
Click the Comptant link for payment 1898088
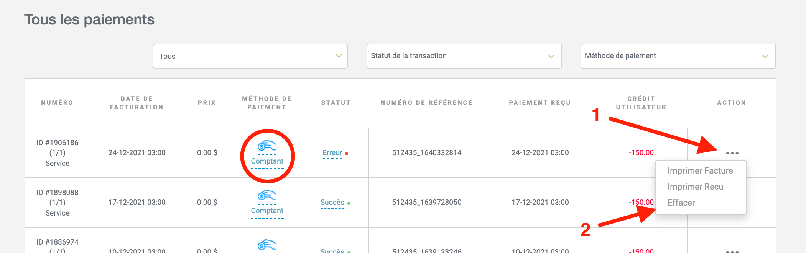pyautogui.click(x=267, y=211)
